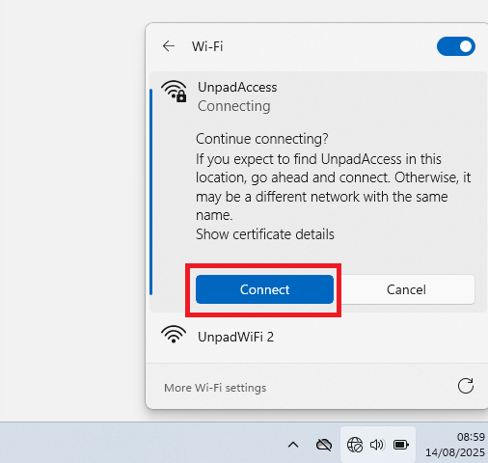Open Show certificate details link
The height and width of the screenshot is (463, 488).
(x=265, y=234)
